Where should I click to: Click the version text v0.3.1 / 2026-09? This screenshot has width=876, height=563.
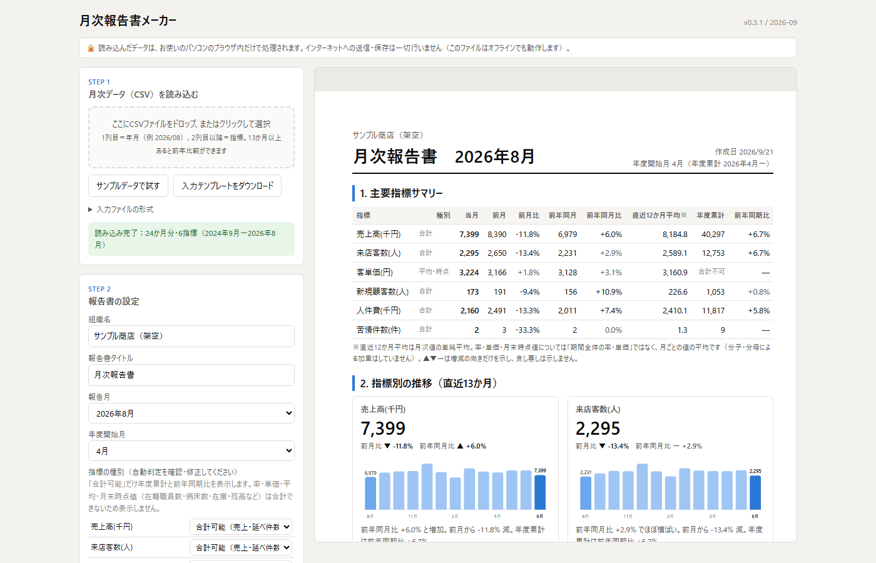click(x=770, y=23)
